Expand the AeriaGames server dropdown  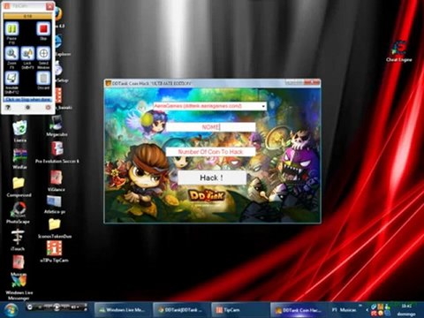click(263, 106)
